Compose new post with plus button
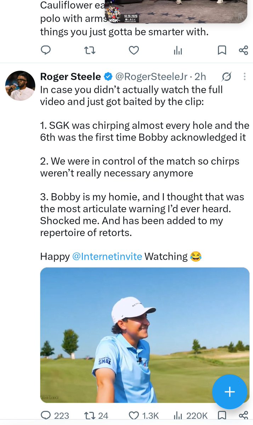 [229, 392]
